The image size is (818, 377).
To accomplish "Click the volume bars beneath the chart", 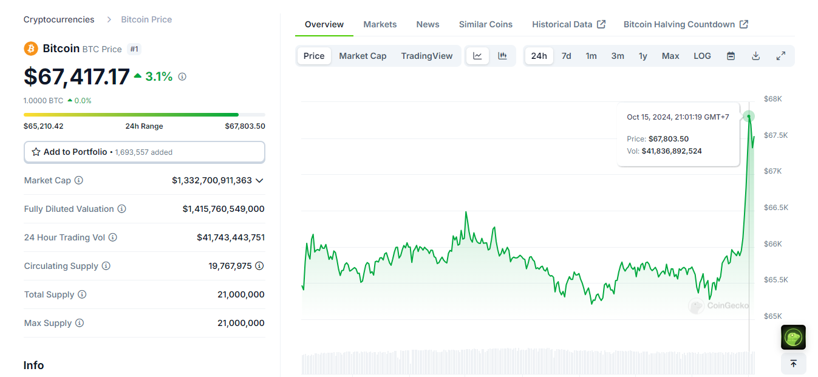I will pos(529,362).
